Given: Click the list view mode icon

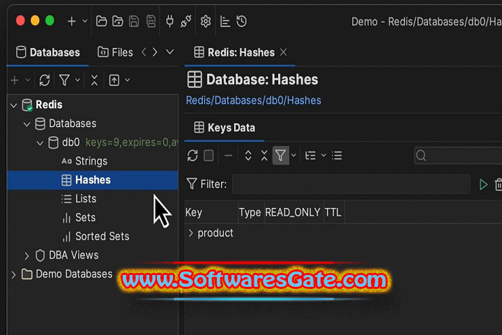Looking at the screenshot, I should (x=337, y=156).
